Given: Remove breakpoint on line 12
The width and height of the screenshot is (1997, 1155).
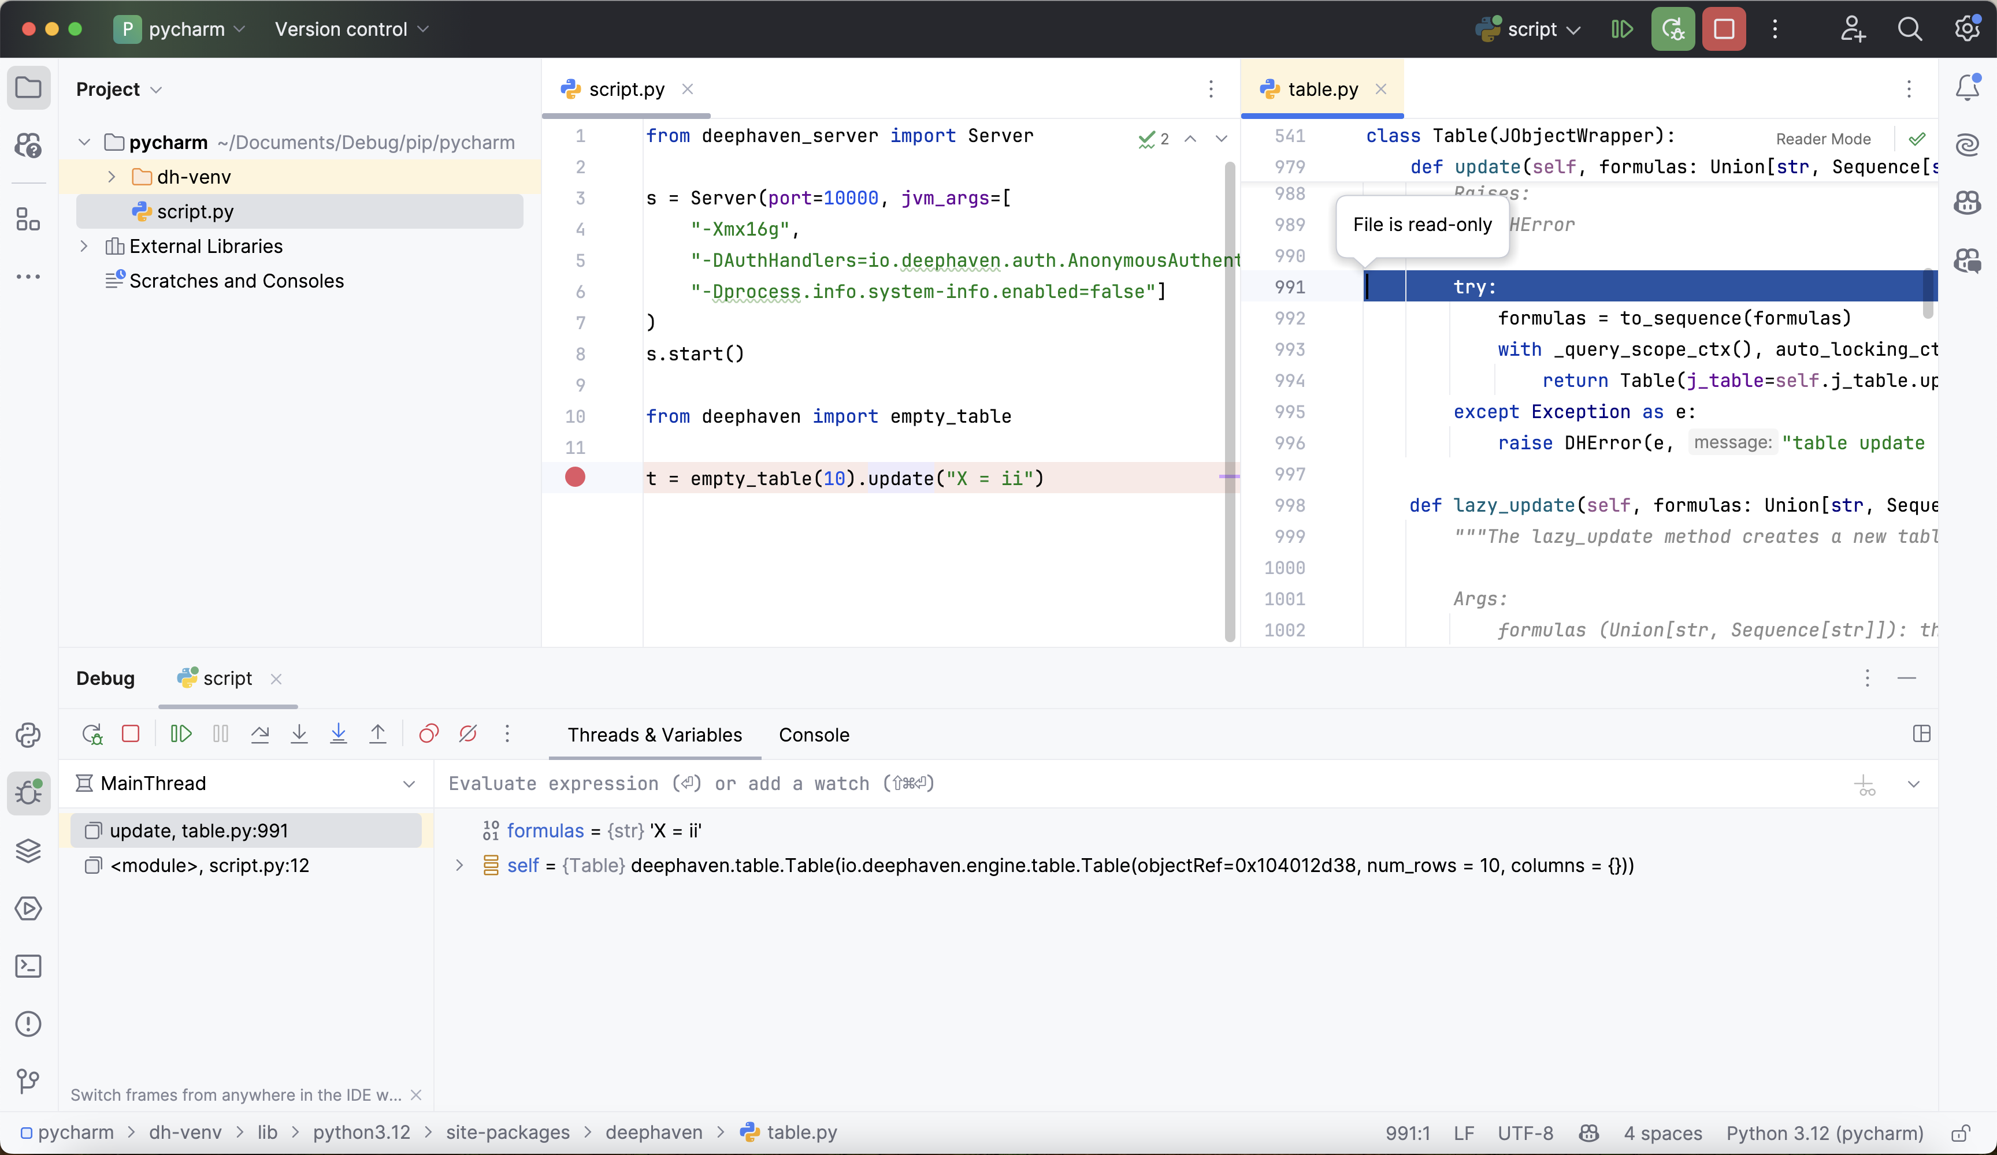Looking at the screenshot, I should 576,478.
